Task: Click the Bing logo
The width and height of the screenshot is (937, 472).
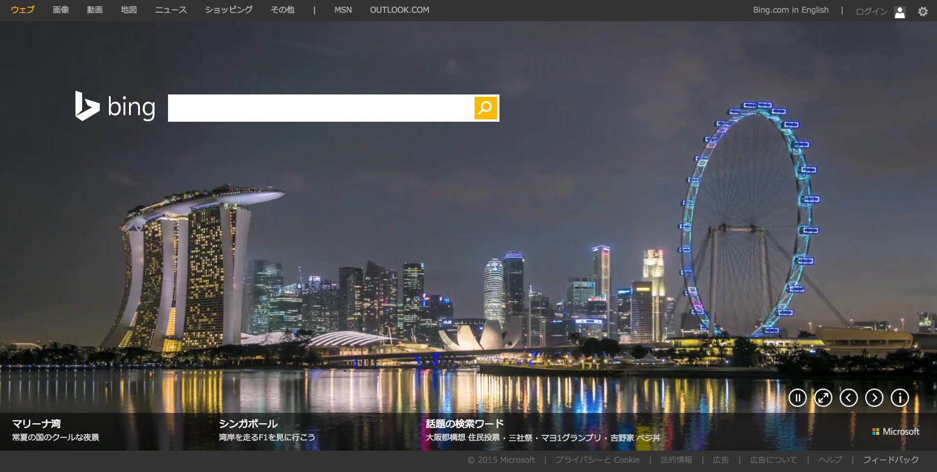Action: (x=115, y=107)
